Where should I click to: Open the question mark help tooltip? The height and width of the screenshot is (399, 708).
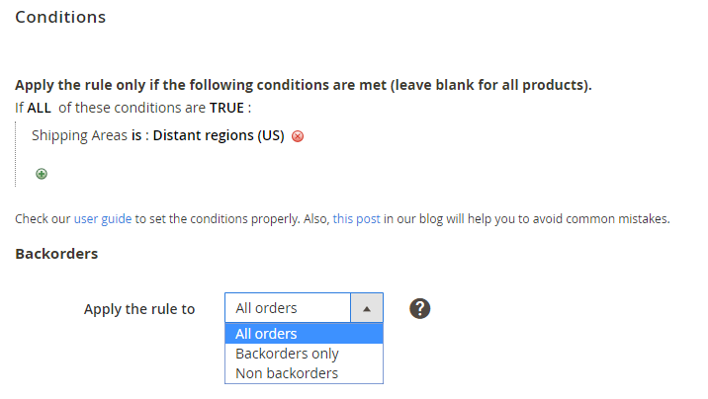pyautogui.click(x=420, y=308)
